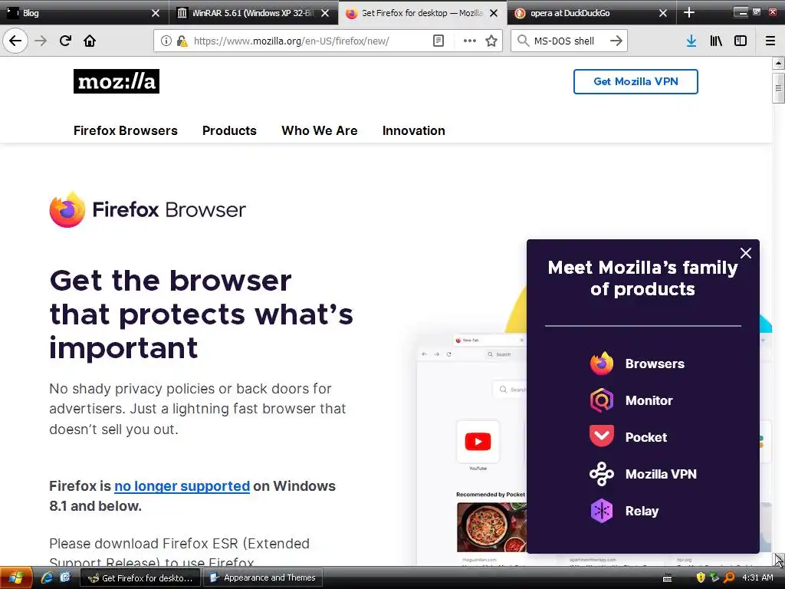785x589 pixels.
Task: Click the orange magnifier tray icon
Action: (730, 577)
